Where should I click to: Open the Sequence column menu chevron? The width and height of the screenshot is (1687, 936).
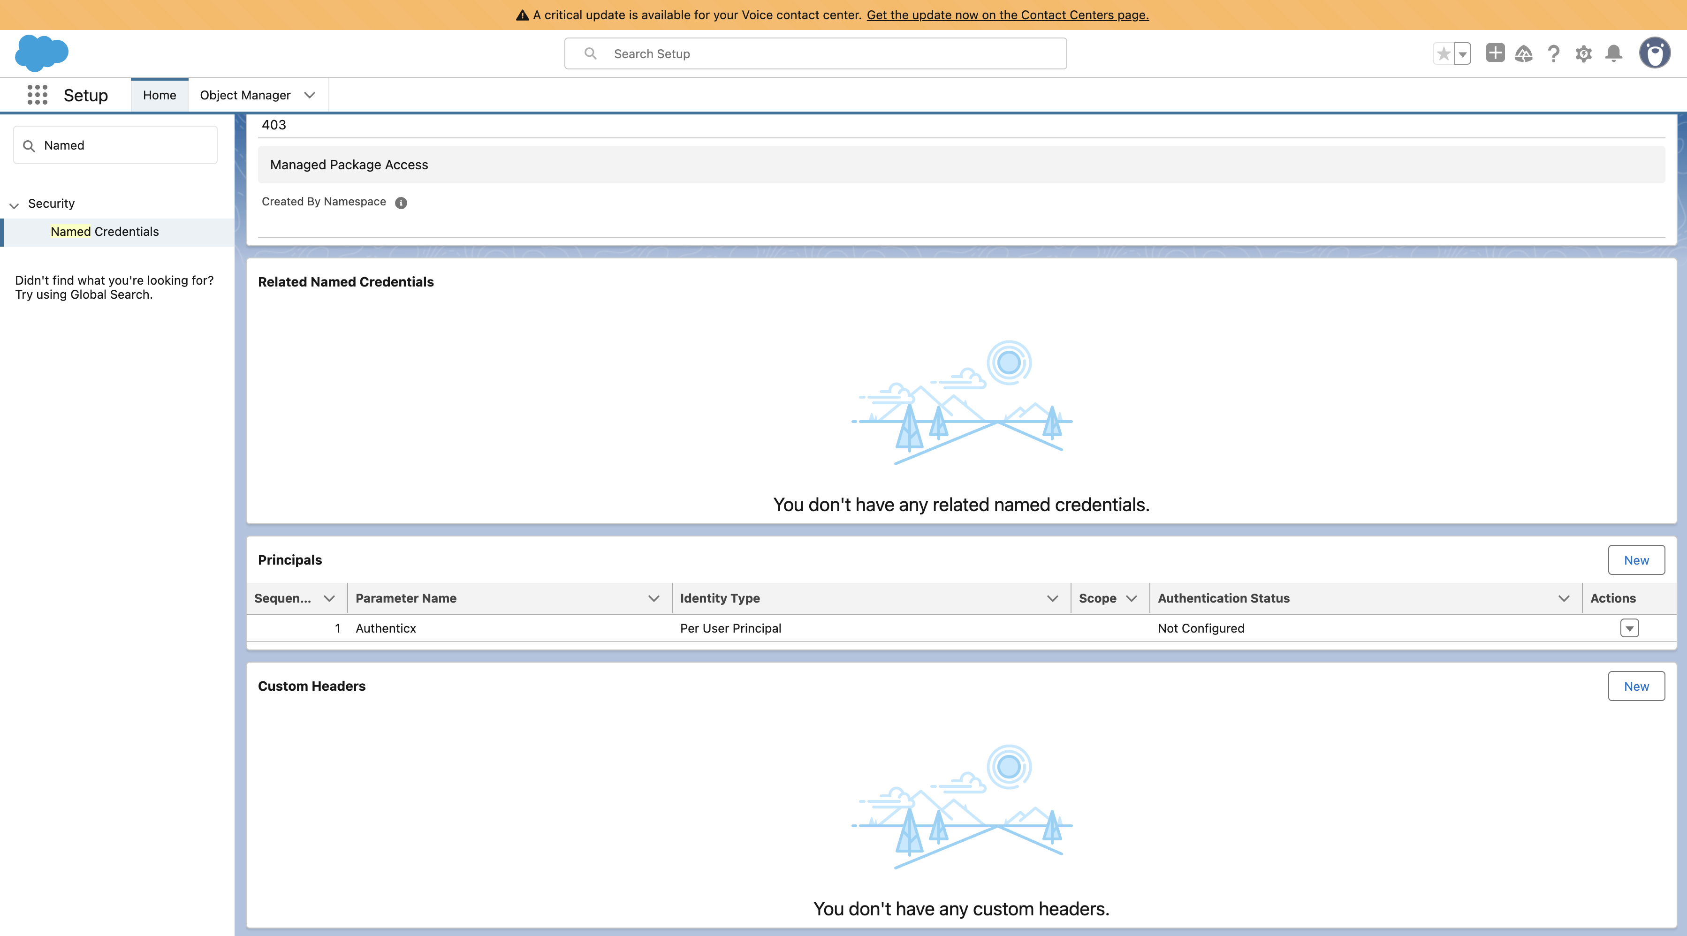pyautogui.click(x=329, y=598)
